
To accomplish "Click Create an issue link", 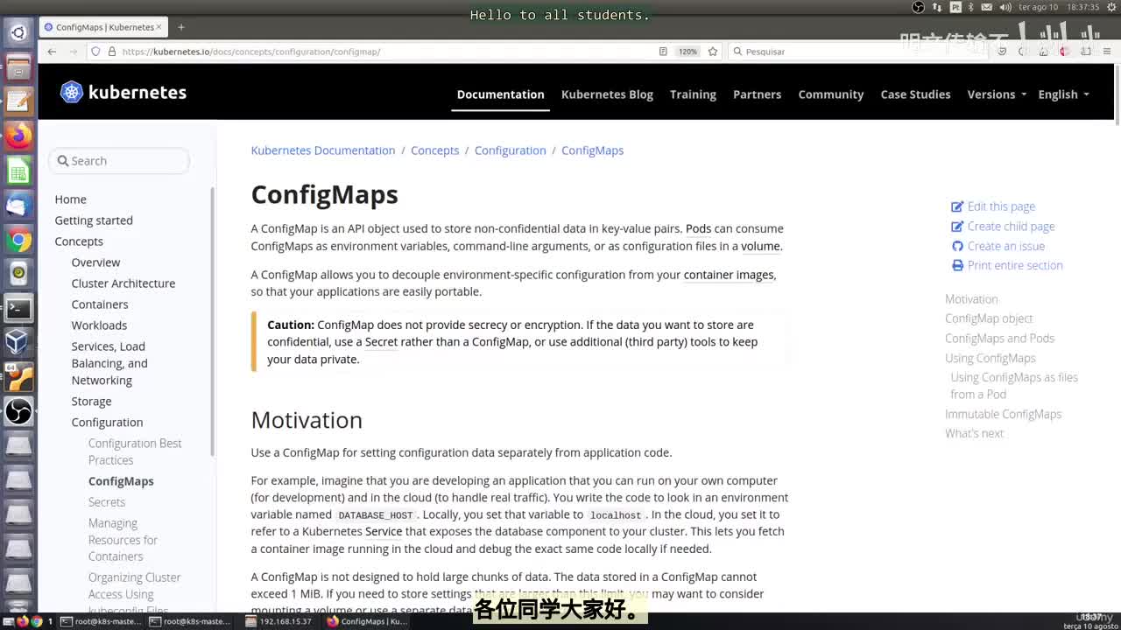I will pyautogui.click(x=998, y=246).
